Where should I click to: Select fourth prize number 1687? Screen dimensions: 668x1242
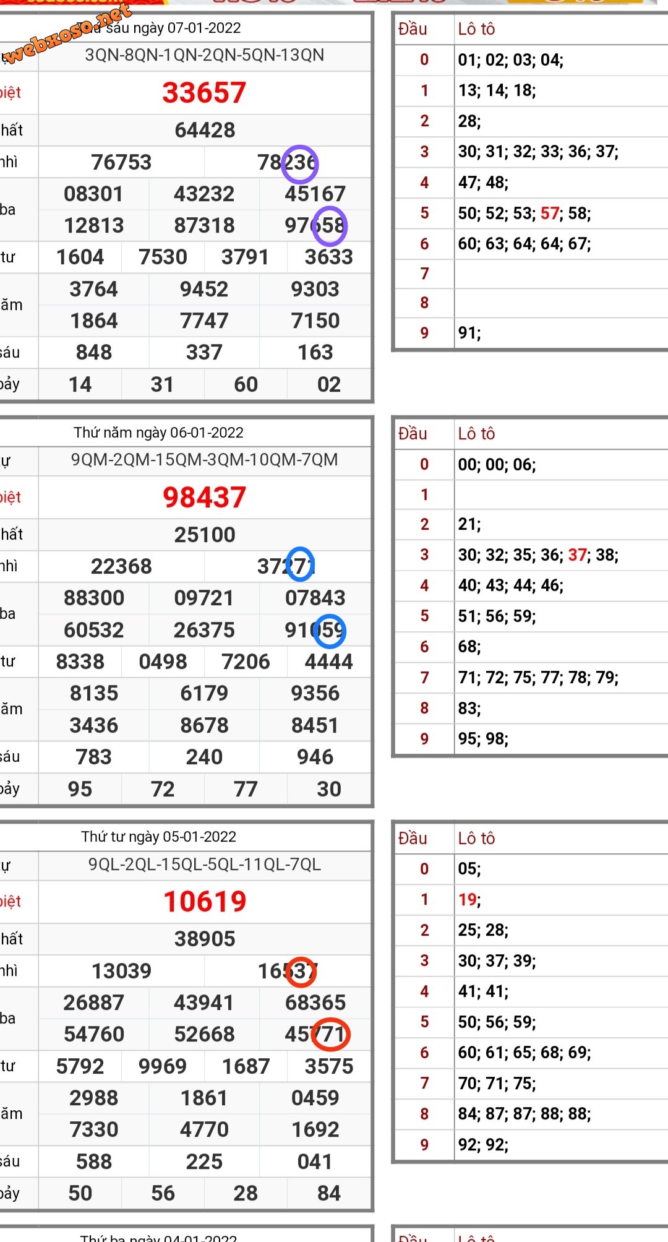246,1066
